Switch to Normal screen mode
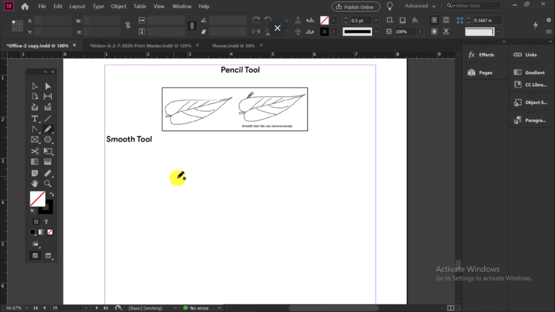The image size is (555, 312). [35, 256]
